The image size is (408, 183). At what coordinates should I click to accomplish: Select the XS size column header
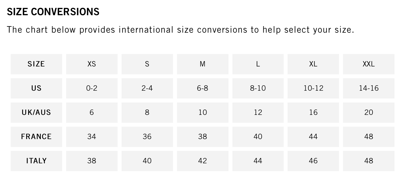tap(92, 64)
